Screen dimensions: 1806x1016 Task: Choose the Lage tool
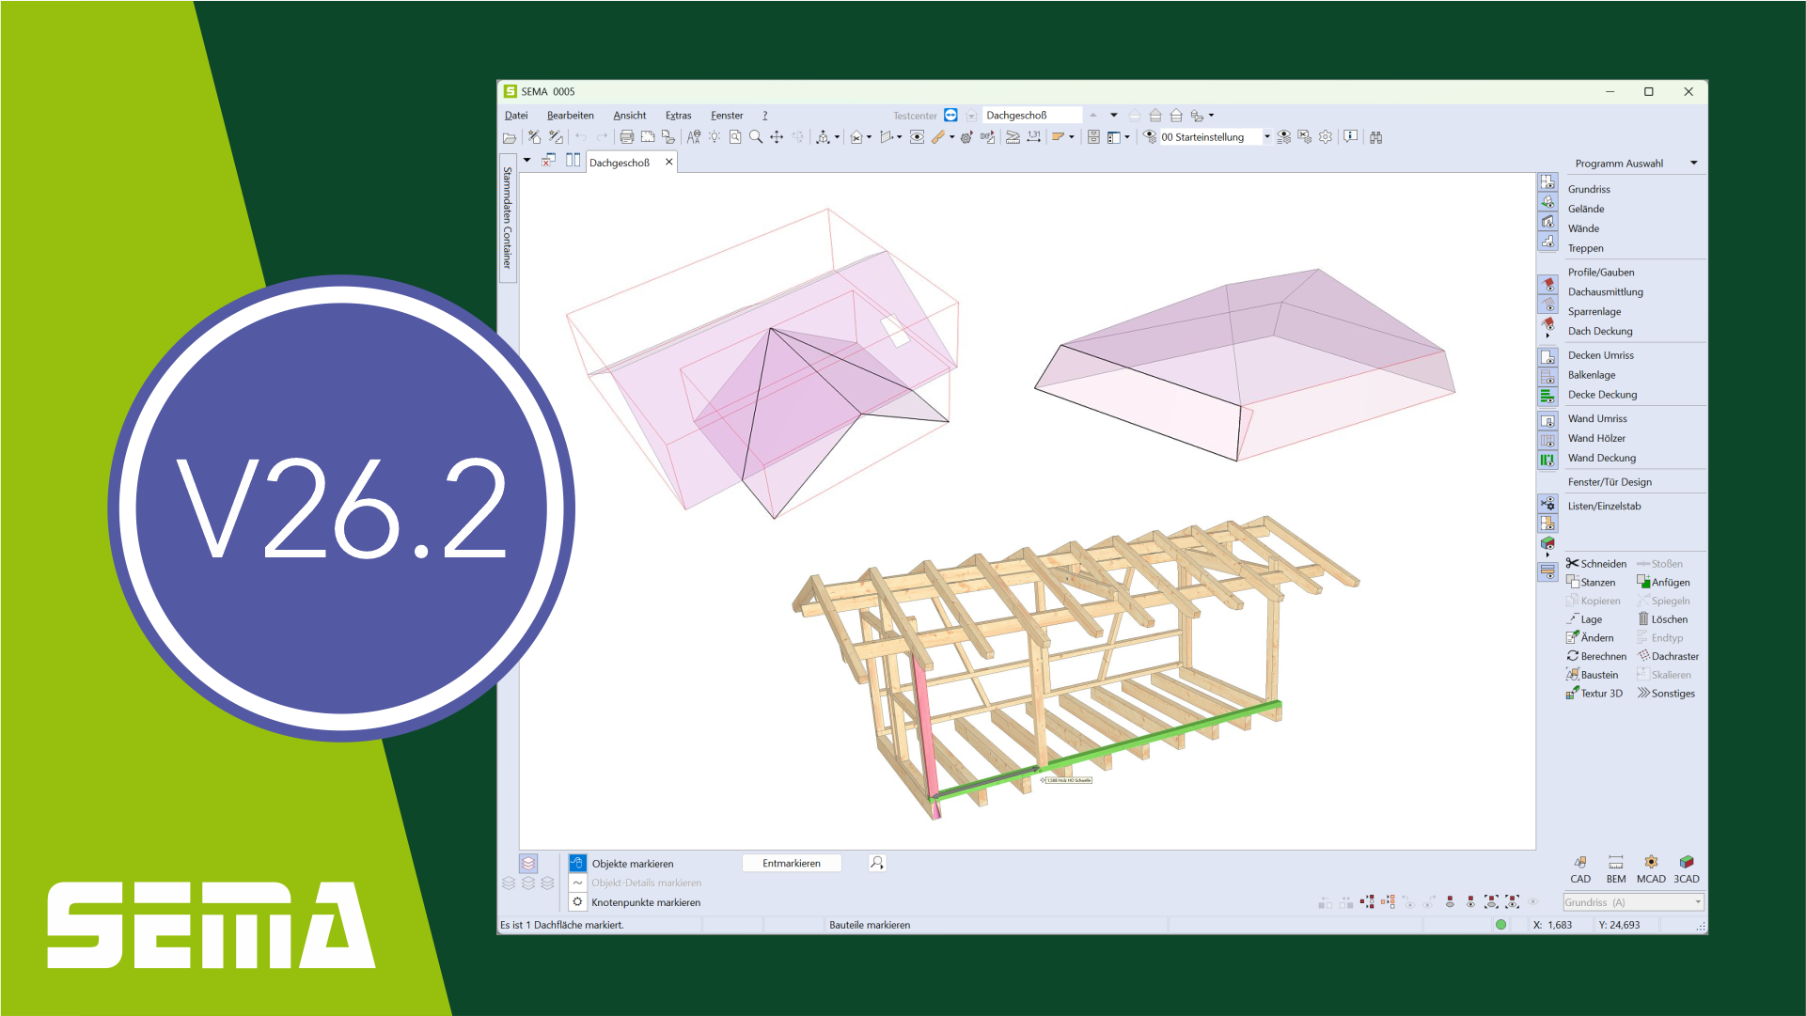coord(1584,619)
